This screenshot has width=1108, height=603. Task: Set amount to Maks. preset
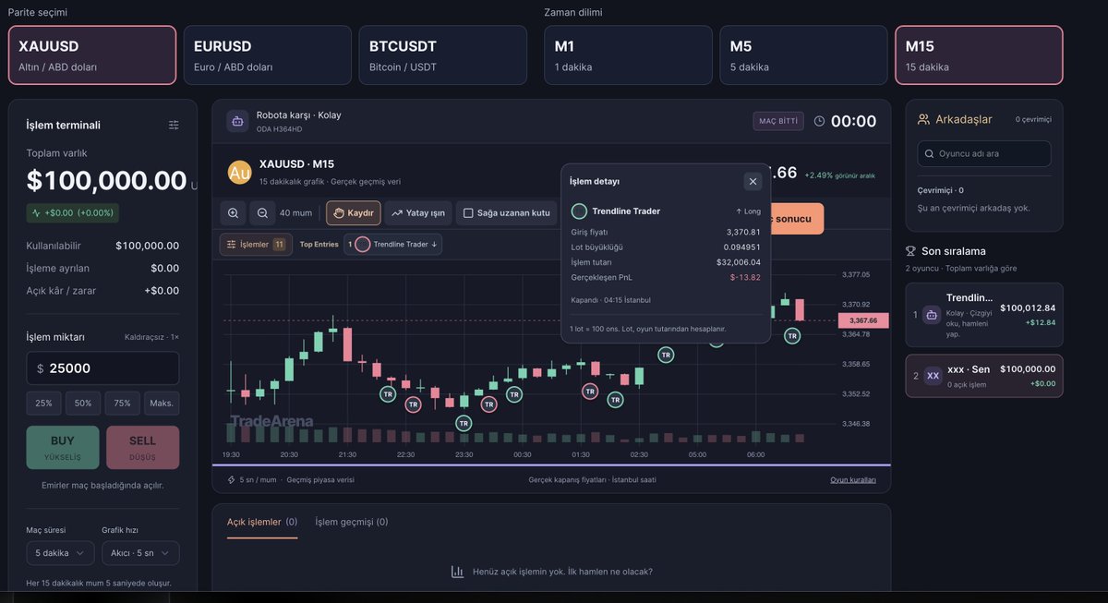tap(162, 404)
